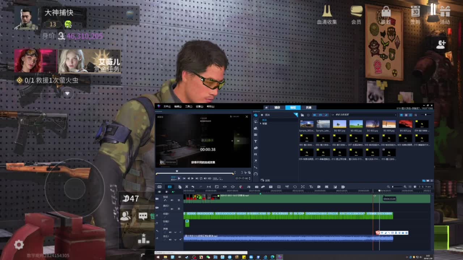This screenshot has width=463, height=260.
Task: Toggle the repeat playback button
Action: 201,178
